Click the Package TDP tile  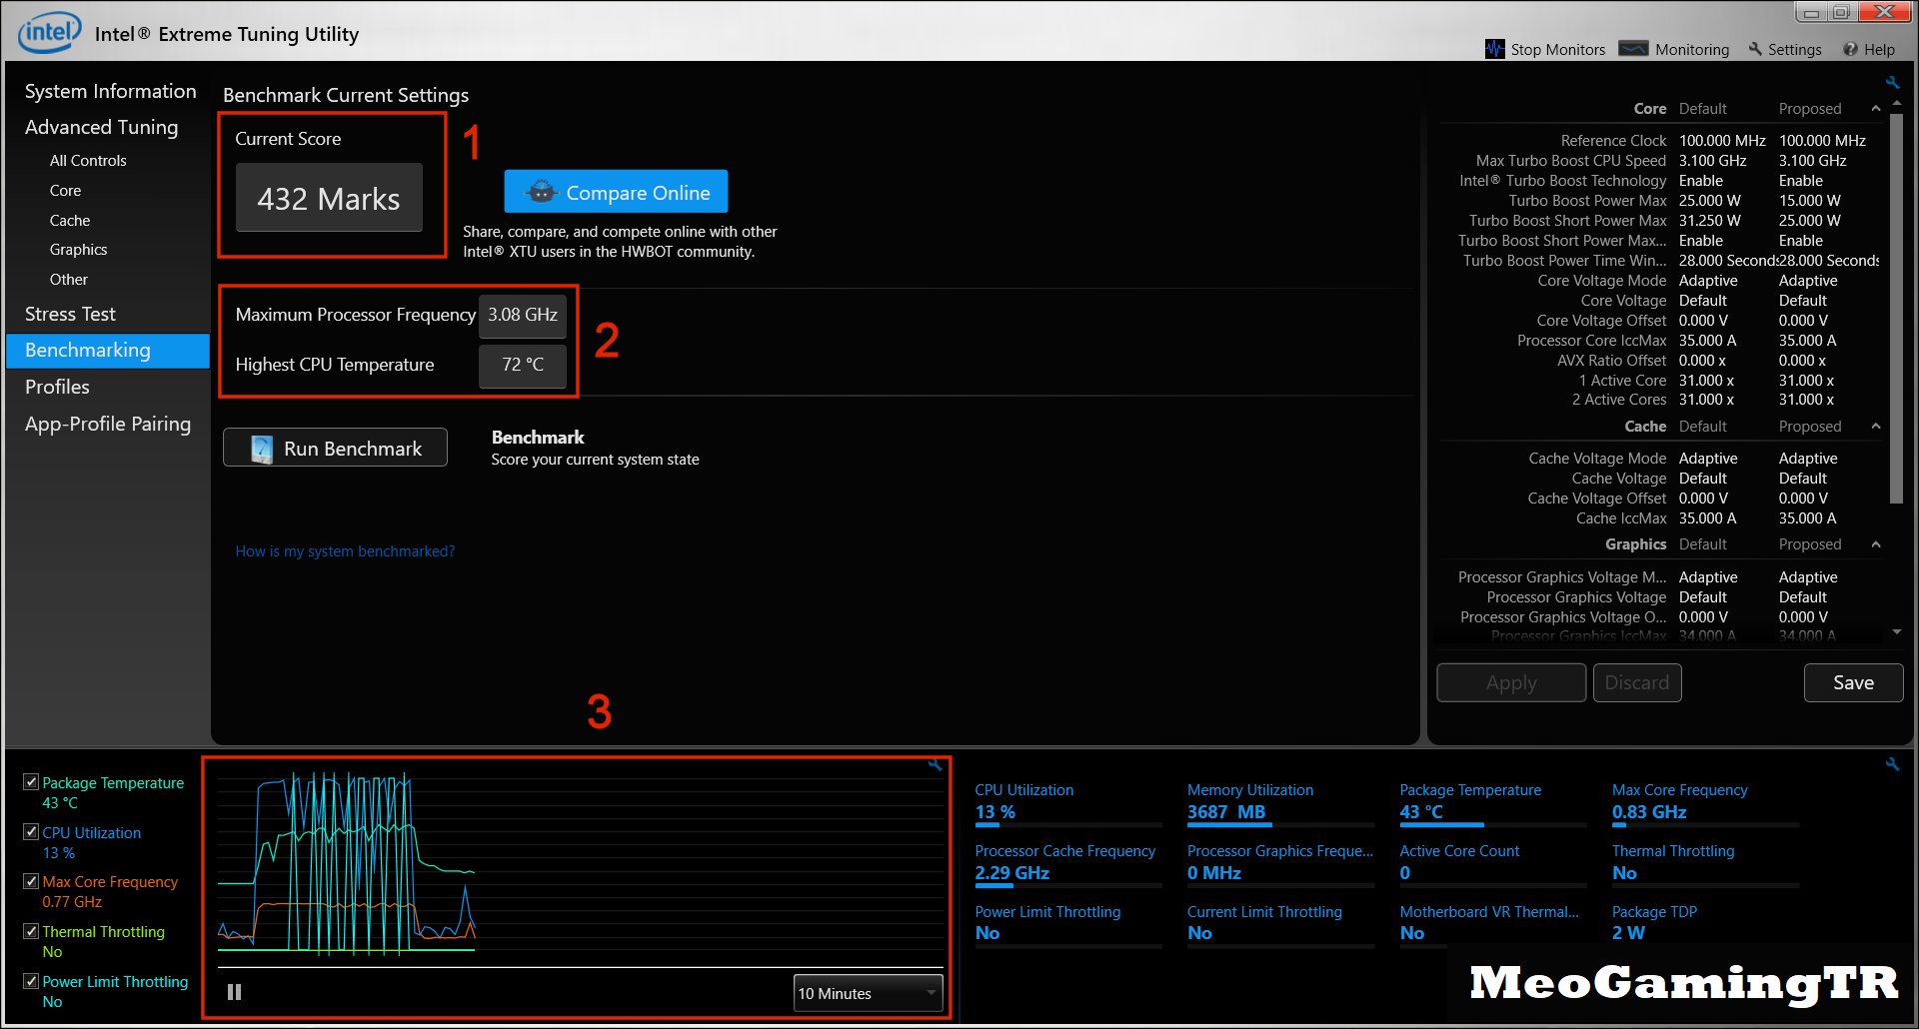(x=1705, y=924)
